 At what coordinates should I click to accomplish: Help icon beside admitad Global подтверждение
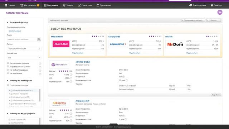pyautogui.click(x=71, y=82)
